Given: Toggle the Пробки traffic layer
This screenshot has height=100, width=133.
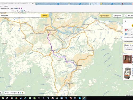Looking at the screenshot, I should coord(118,16).
